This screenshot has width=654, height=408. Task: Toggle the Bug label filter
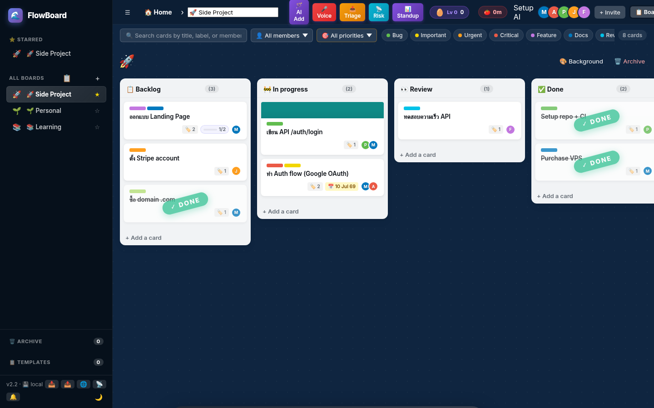coord(394,35)
